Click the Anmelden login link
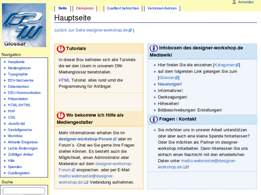261x195 pixels. click(246, 2)
